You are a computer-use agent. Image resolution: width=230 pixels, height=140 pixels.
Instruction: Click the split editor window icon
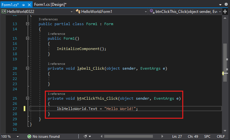coord(225,11)
